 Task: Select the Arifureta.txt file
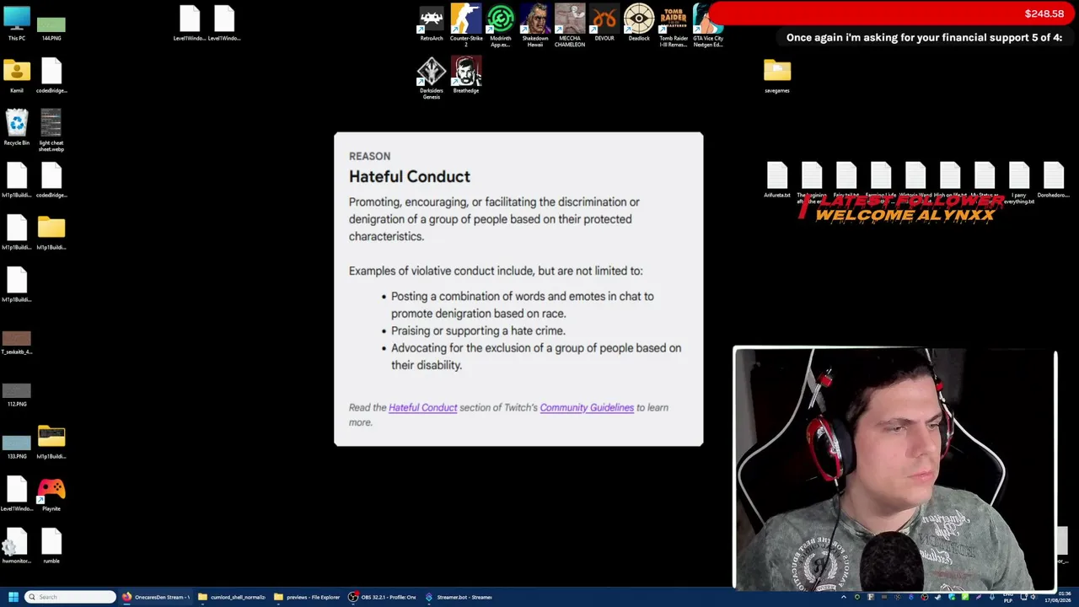(777, 180)
